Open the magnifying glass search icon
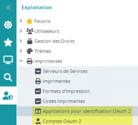138x125 pixels. click(8, 77)
